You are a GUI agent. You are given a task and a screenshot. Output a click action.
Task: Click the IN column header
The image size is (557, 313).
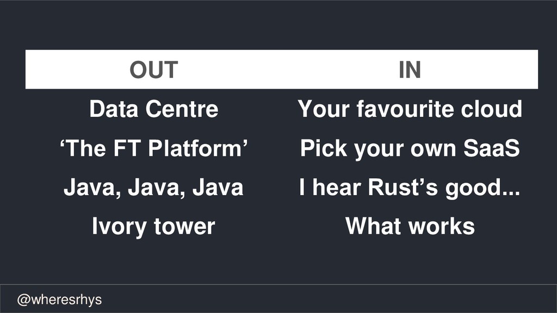[x=410, y=70]
